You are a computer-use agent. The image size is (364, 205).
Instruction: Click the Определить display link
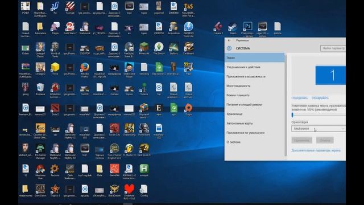tap(300, 98)
